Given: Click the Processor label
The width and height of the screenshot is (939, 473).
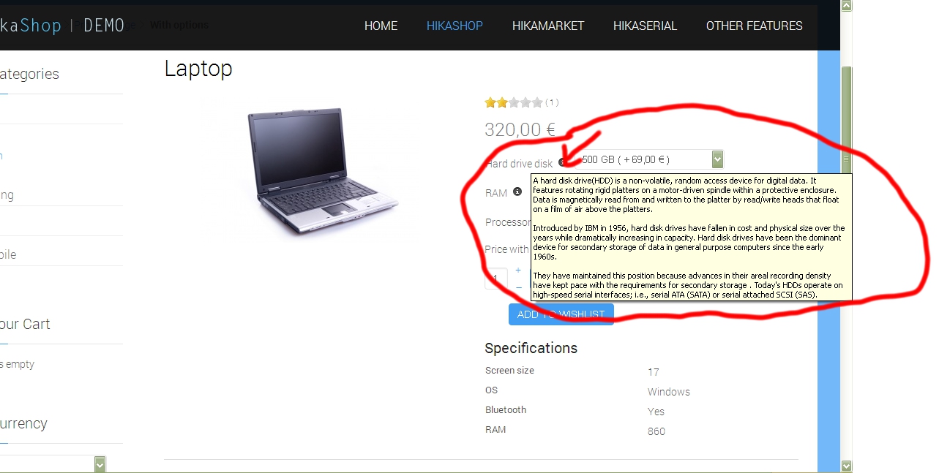Looking at the screenshot, I should (507, 222).
